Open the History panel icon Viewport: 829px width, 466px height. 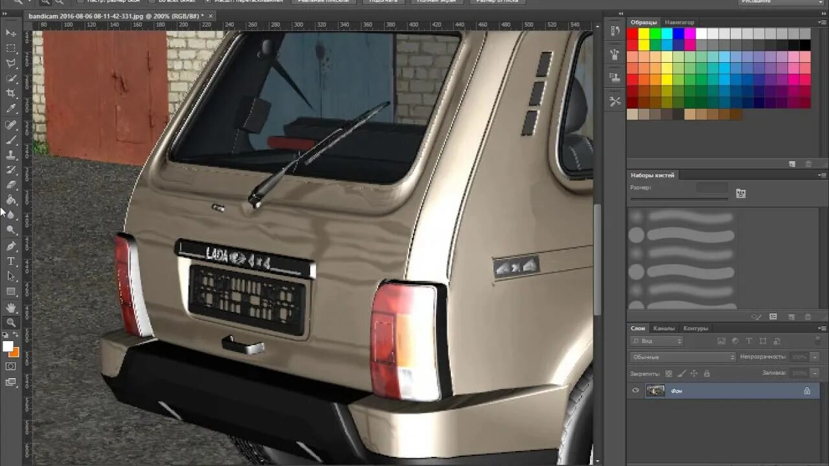(x=615, y=32)
